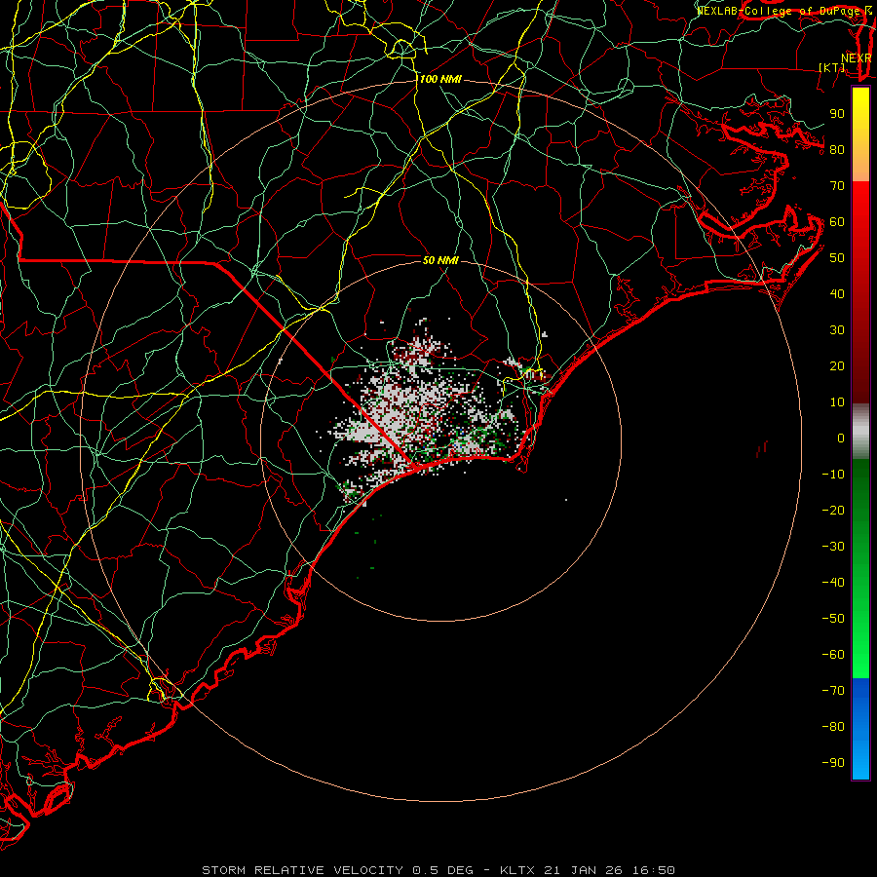This screenshot has height=877, width=877.
Task: Click the 21 JAN 26 date in footer
Action: pyautogui.click(x=584, y=870)
